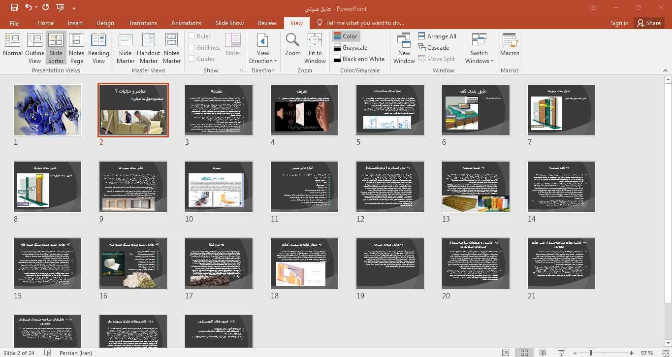Open Customize Quick Access Toolbar dropdown

pyautogui.click(x=74, y=8)
